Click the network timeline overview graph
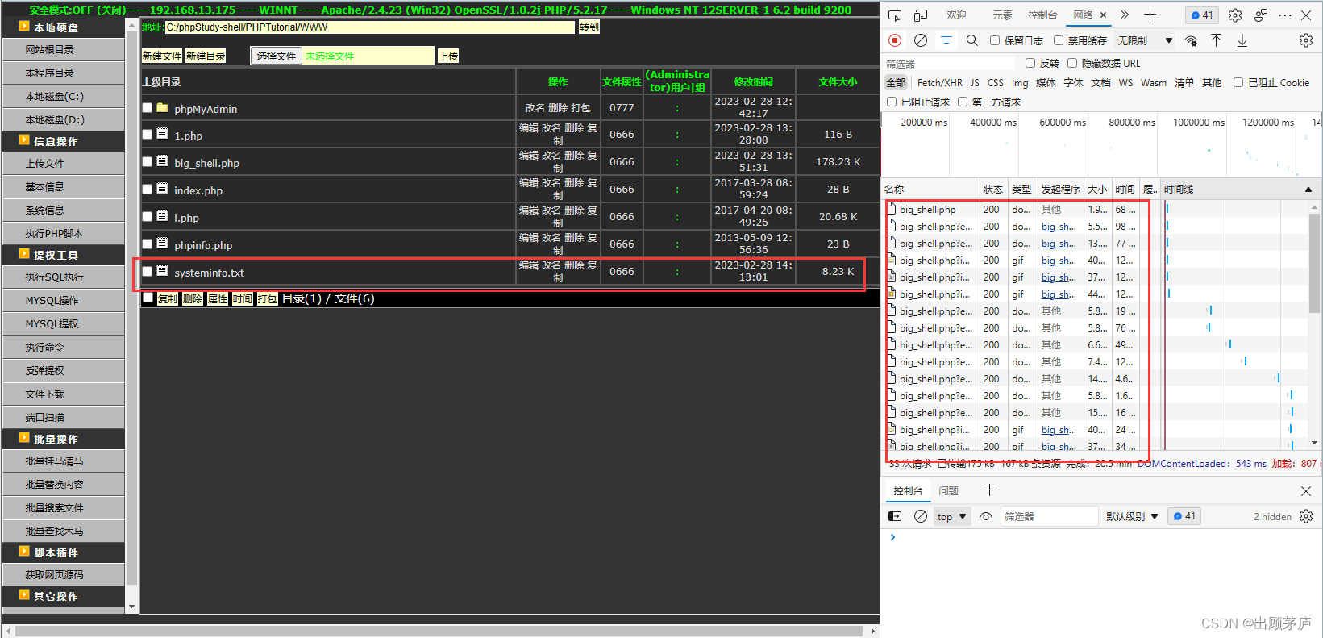Screen dimensions: 1323x638 (1101, 145)
